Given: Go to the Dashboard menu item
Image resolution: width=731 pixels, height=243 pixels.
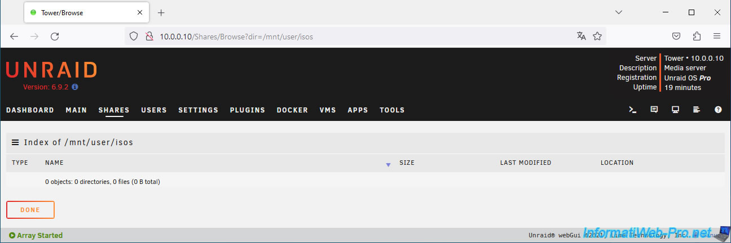Looking at the screenshot, I should click(30, 110).
